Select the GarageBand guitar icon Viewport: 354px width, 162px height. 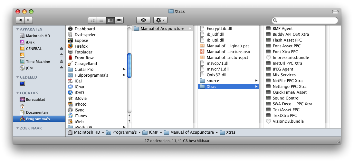click(71, 64)
